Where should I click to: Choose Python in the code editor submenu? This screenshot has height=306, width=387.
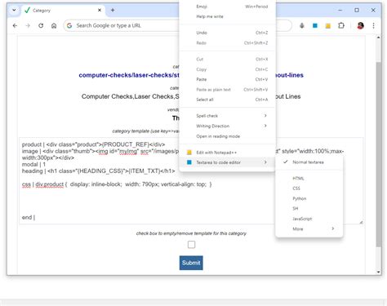tap(309, 198)
